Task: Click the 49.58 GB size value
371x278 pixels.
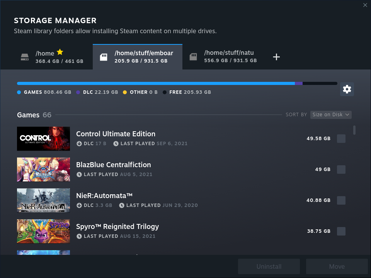Action: [318, 139]
